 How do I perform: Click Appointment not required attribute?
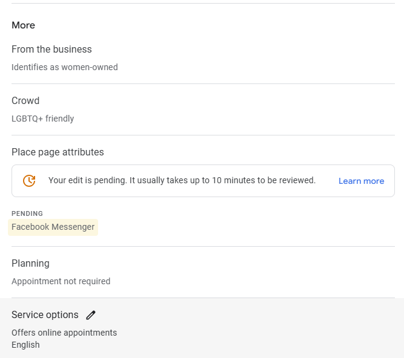pos(61,281)
